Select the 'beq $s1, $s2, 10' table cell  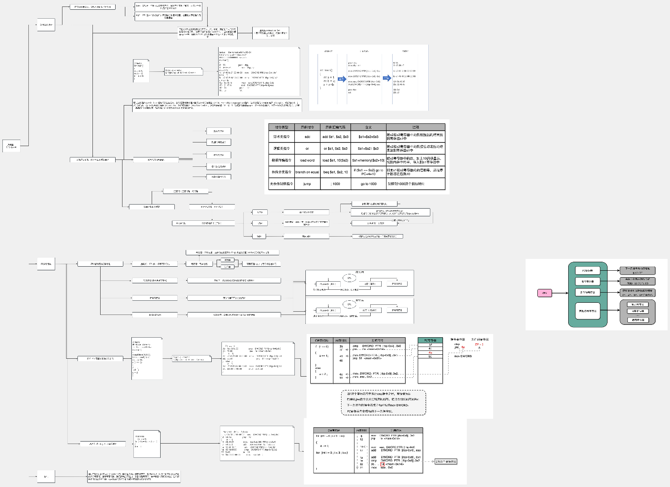pyautogui.click(x=335, y=172)
